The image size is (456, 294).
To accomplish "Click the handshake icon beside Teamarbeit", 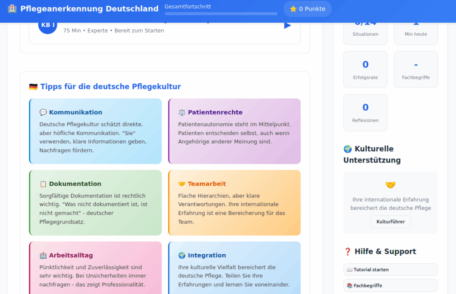I will pos(182,184).
